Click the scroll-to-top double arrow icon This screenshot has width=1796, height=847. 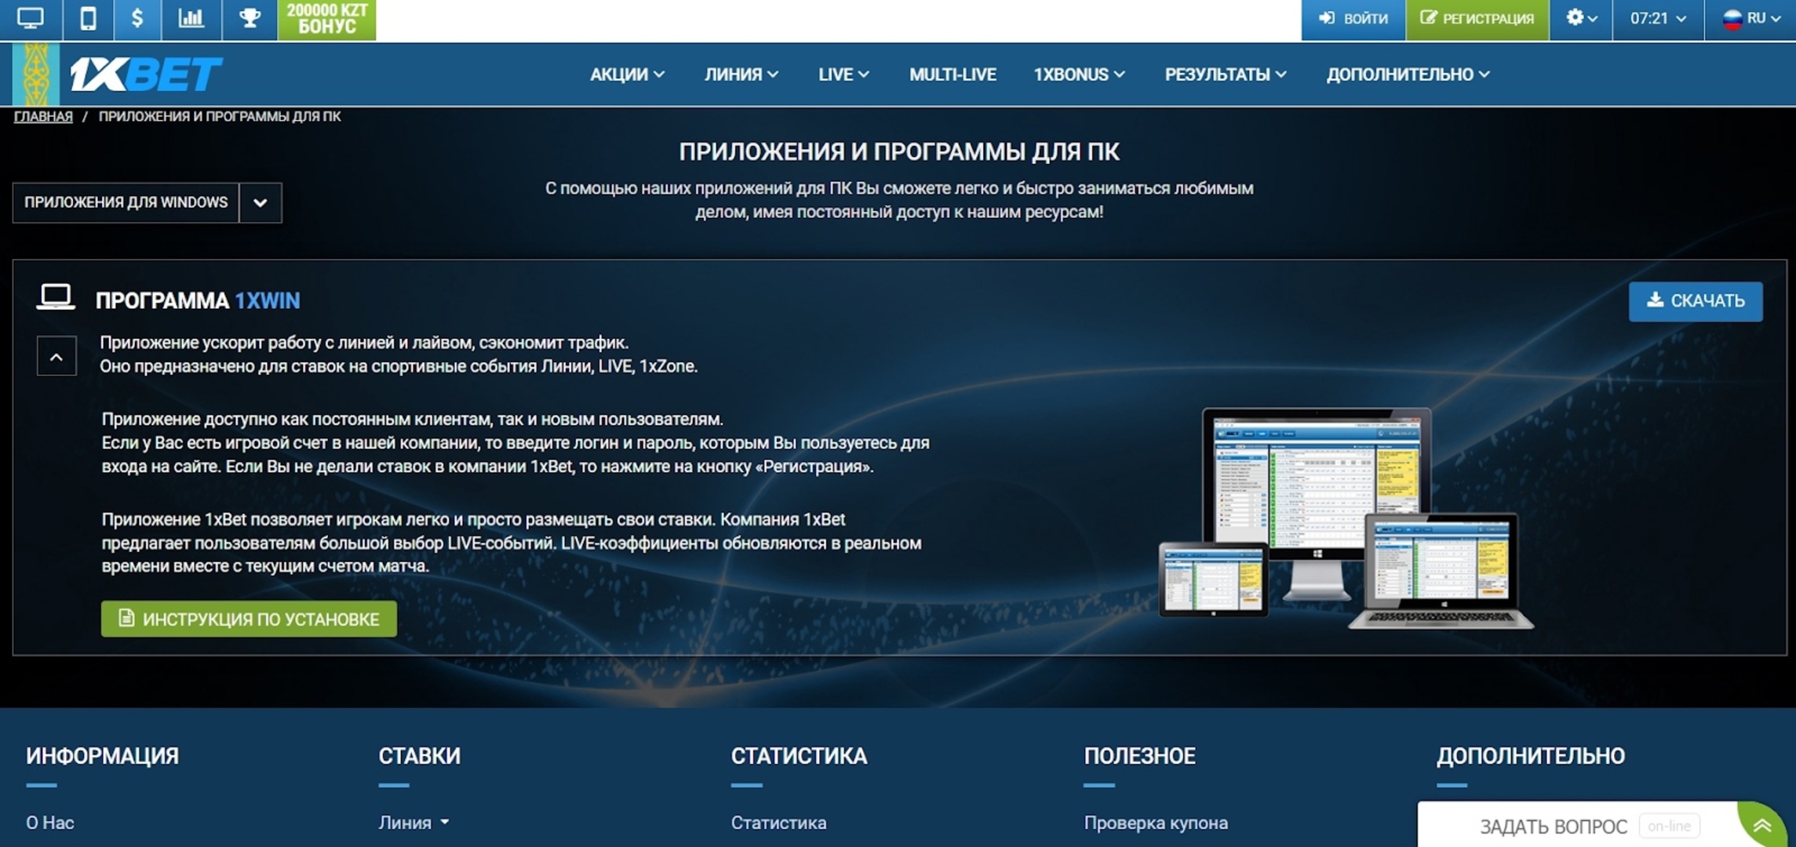[x=1762, y=825]
